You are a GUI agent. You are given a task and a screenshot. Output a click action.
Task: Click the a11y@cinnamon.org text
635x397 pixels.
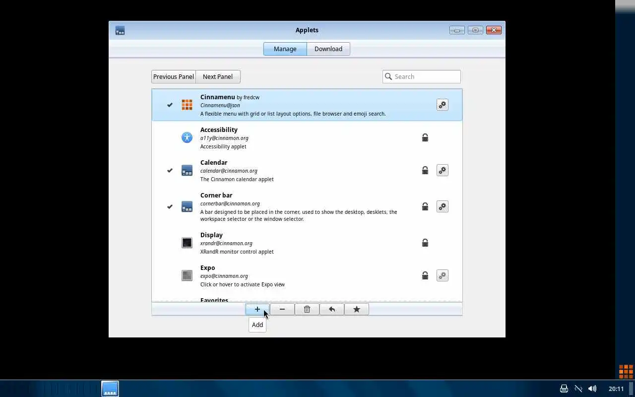224,138
